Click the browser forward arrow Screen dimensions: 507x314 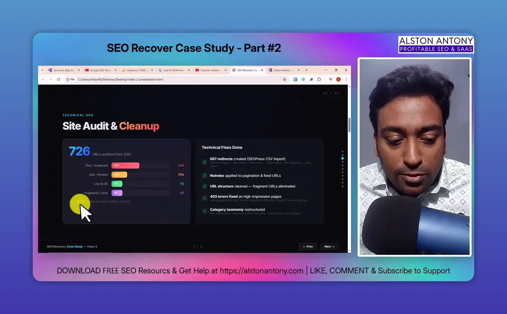coord(50,79)
